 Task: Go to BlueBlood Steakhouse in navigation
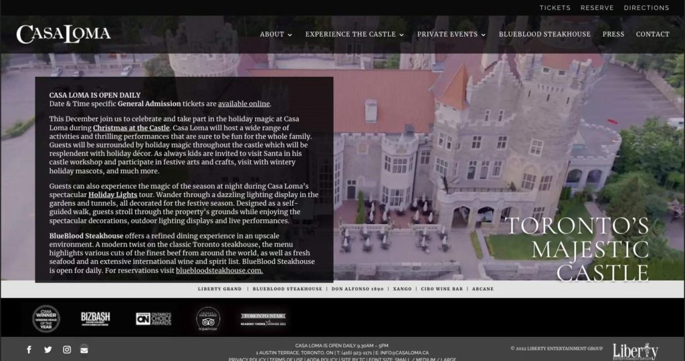click(545, 34)
